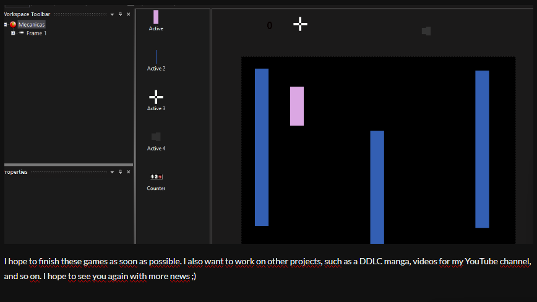Screen dimensions: 537x302
Task: Click the middle blue bar in the frame
Action: coord(377,186)
